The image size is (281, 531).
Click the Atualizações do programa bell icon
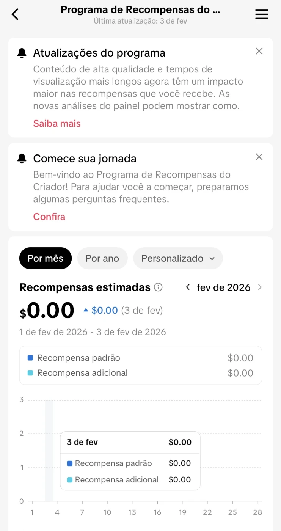(x=22, y=53)
